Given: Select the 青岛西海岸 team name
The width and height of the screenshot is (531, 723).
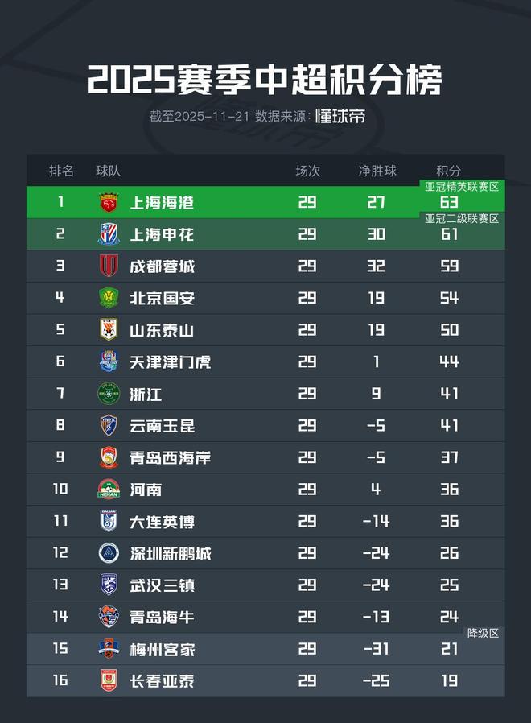Looking at the screenshot, I should coord(171,457).
